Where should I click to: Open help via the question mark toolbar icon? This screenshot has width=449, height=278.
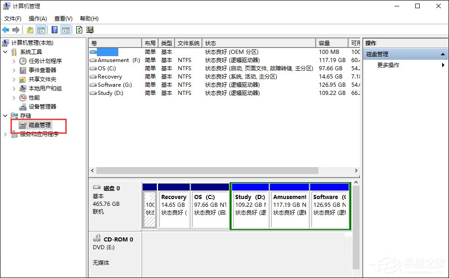pos(55,29)
